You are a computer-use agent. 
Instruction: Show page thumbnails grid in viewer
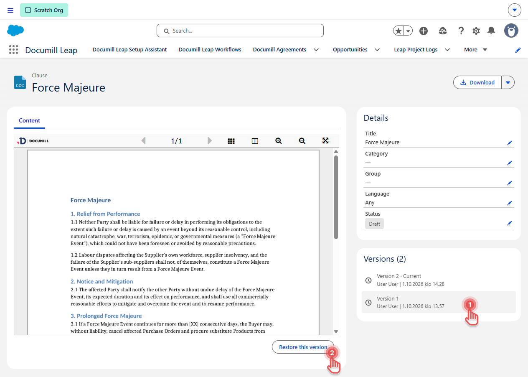[231, 141]
